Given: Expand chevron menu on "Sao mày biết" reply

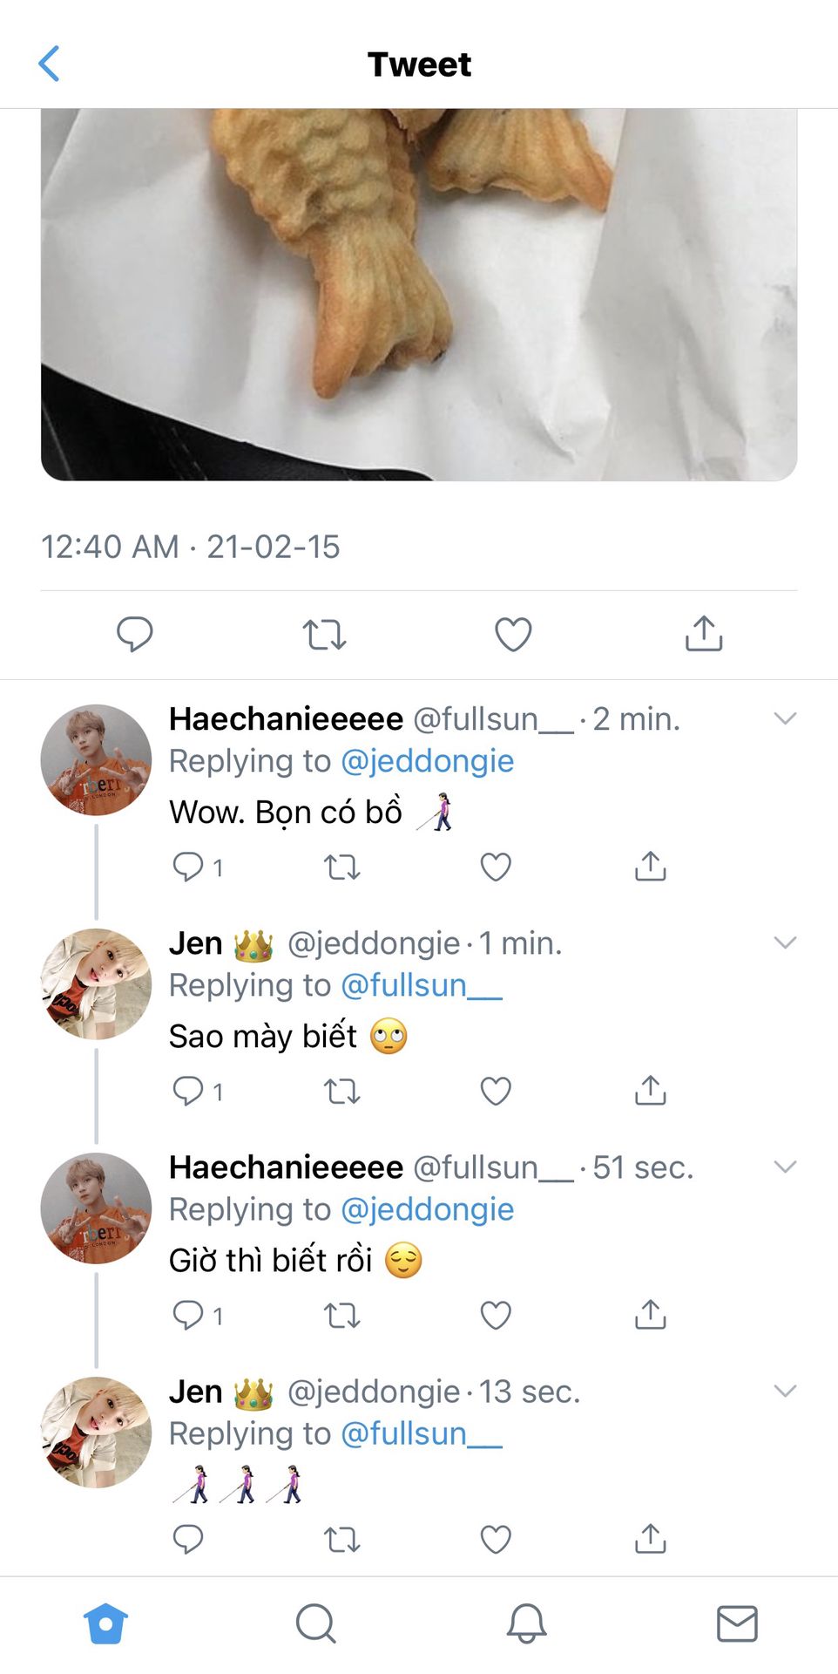Looking at the screenshot, I should pos(785,942).
